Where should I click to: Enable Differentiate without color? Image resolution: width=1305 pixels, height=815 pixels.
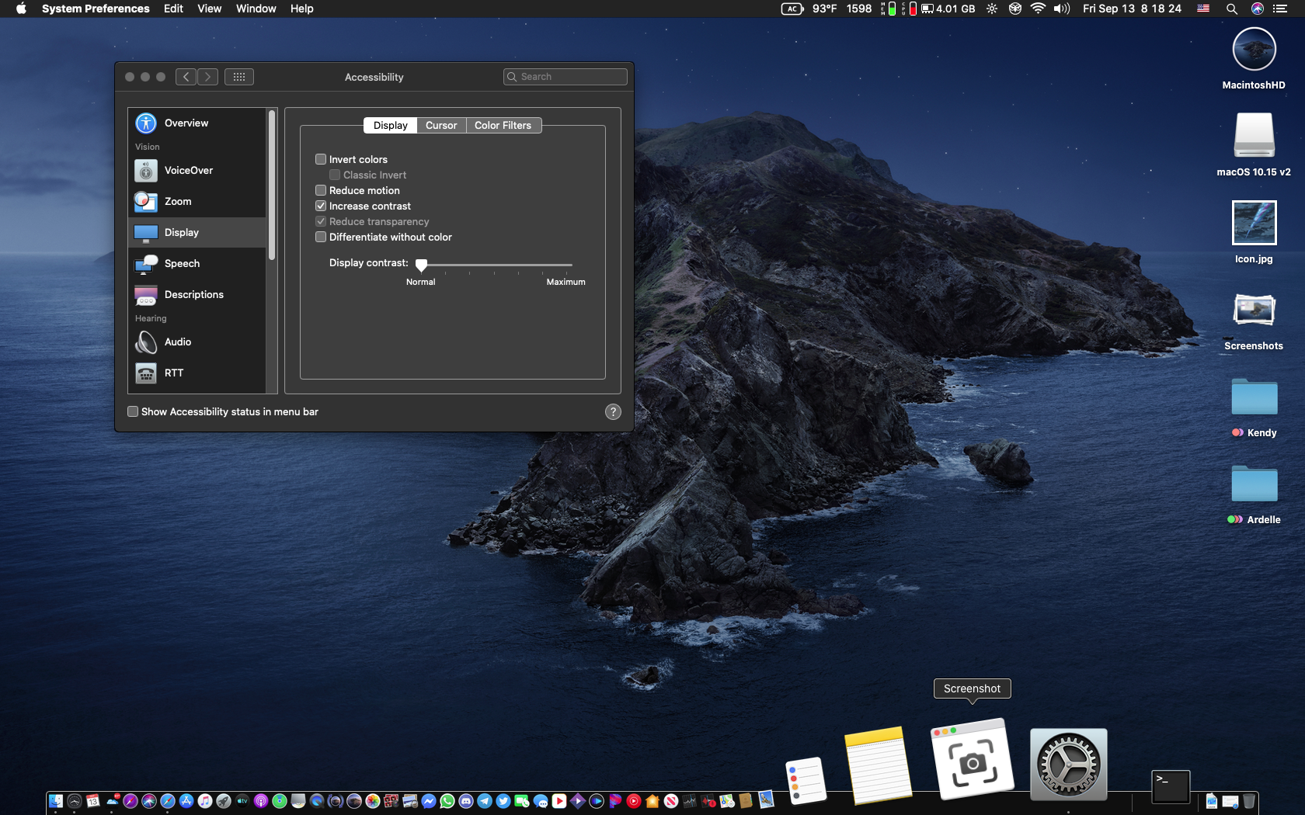(x=321, y=237)
